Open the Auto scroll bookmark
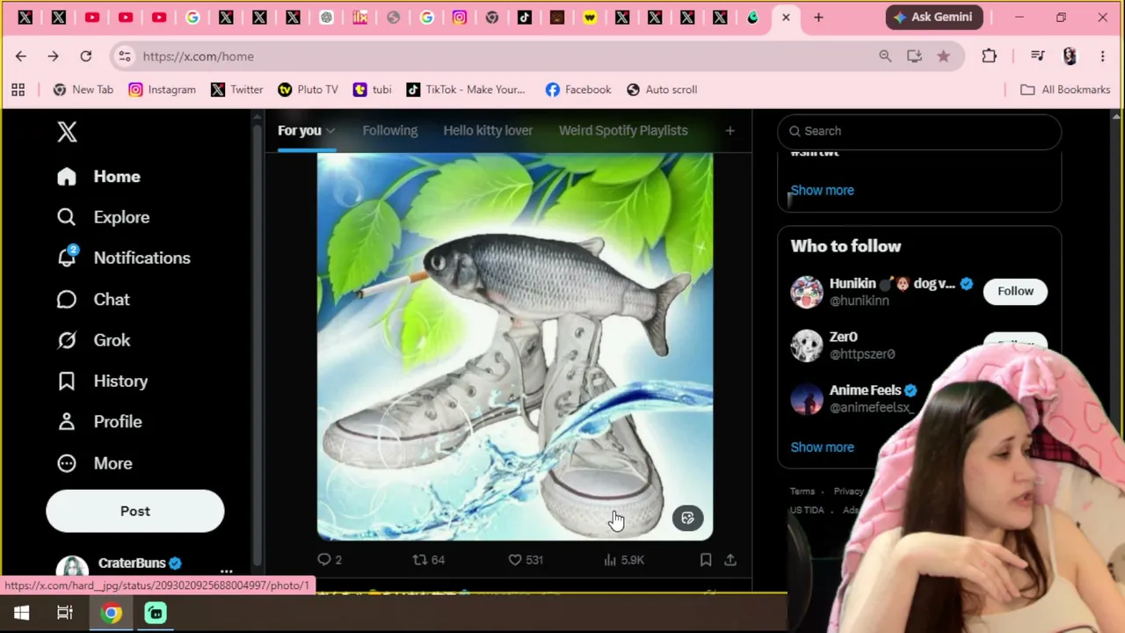 [x=662, y=90]
